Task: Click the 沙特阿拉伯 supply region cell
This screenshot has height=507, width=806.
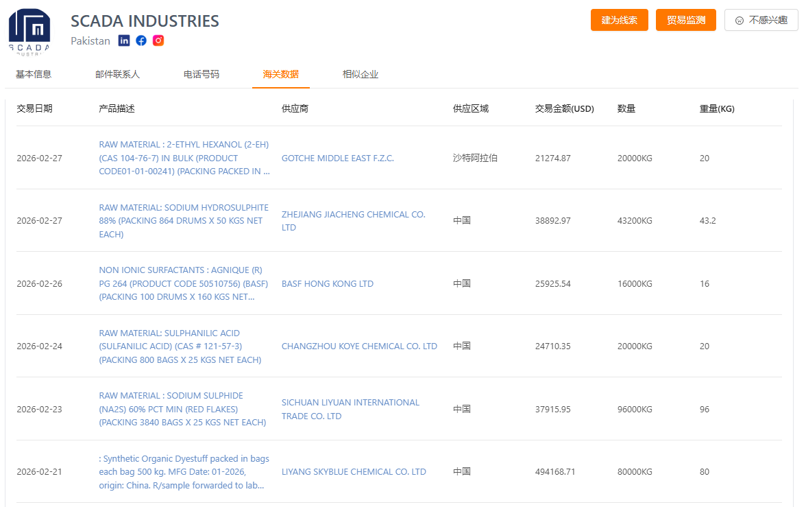Action: point(475,158)
